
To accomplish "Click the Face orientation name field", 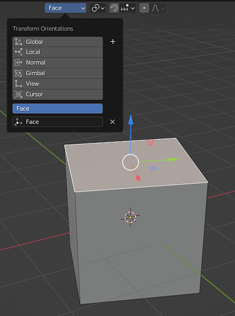I will pos(57,122).
